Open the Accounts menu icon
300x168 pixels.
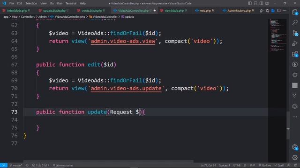295,147
